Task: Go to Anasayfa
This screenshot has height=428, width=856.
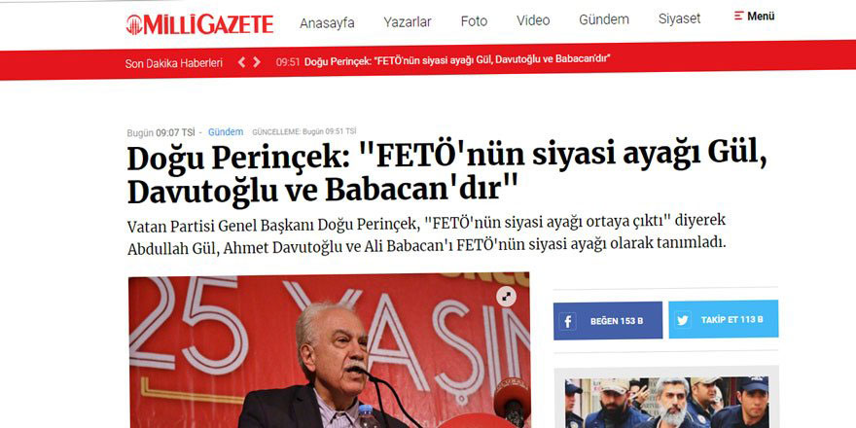Action: [x=327, y=23]
